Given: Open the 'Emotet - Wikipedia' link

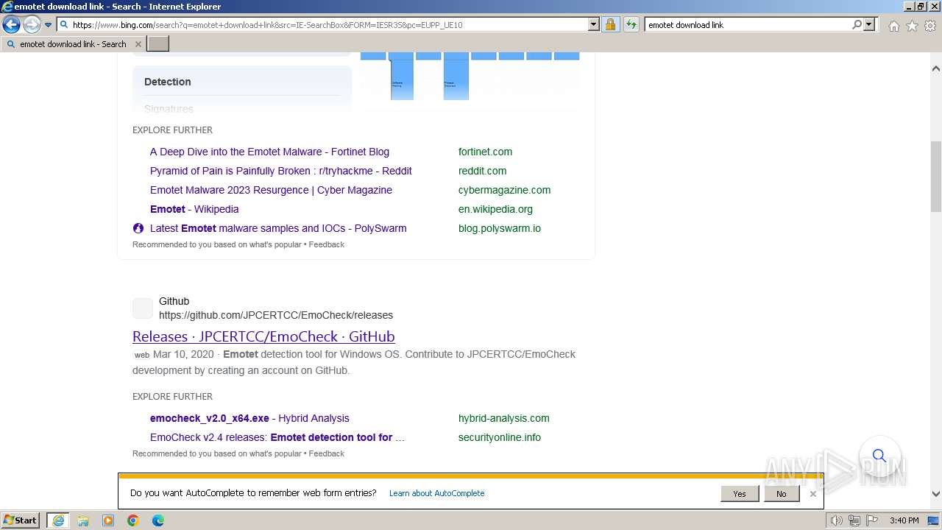Looking at the screenshot, I should click(194, 209).
